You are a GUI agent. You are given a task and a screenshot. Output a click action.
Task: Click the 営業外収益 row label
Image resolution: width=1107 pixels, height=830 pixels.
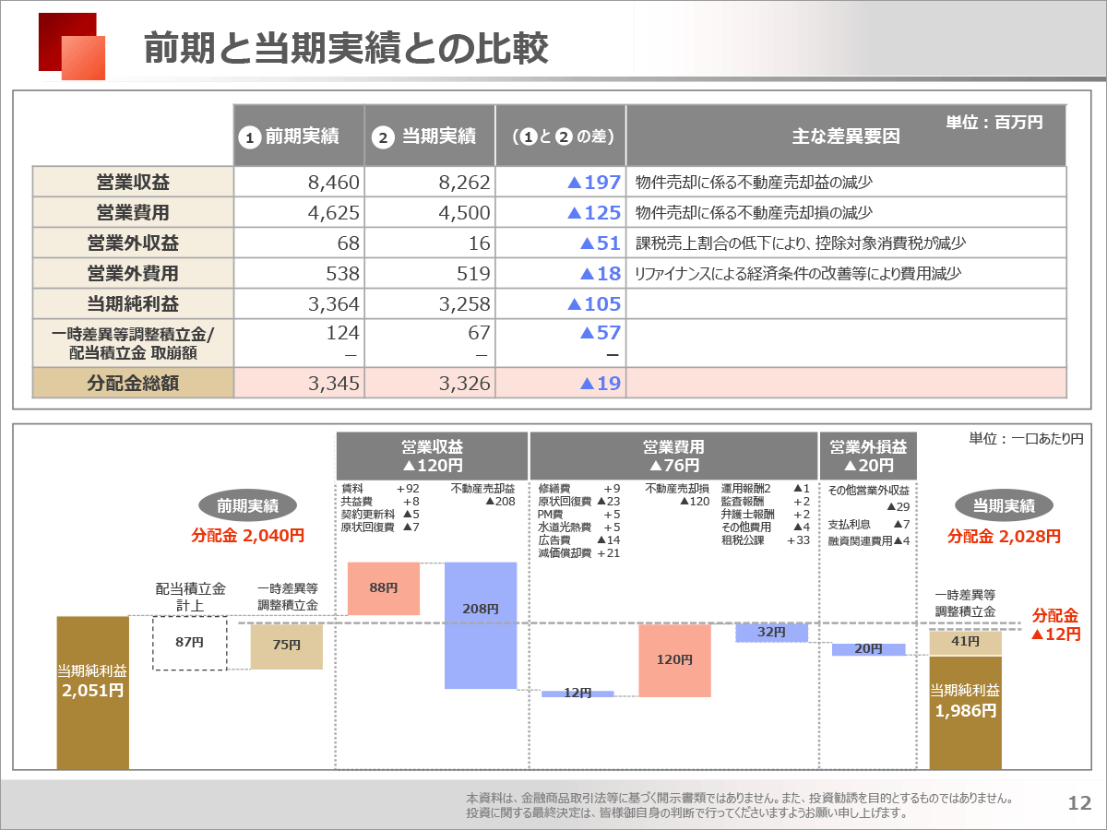pyautogui.click(x=133, y=243)
